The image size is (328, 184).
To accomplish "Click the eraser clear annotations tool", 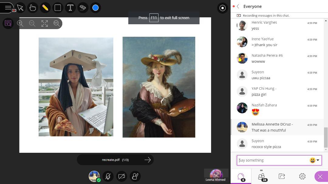I will (x=83, y=8).
